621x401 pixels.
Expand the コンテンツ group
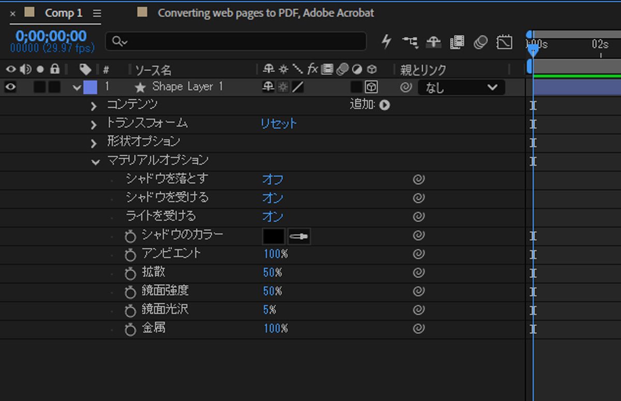click(94, 107)
